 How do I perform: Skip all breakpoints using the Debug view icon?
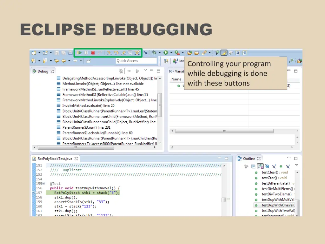pos(145,52)
